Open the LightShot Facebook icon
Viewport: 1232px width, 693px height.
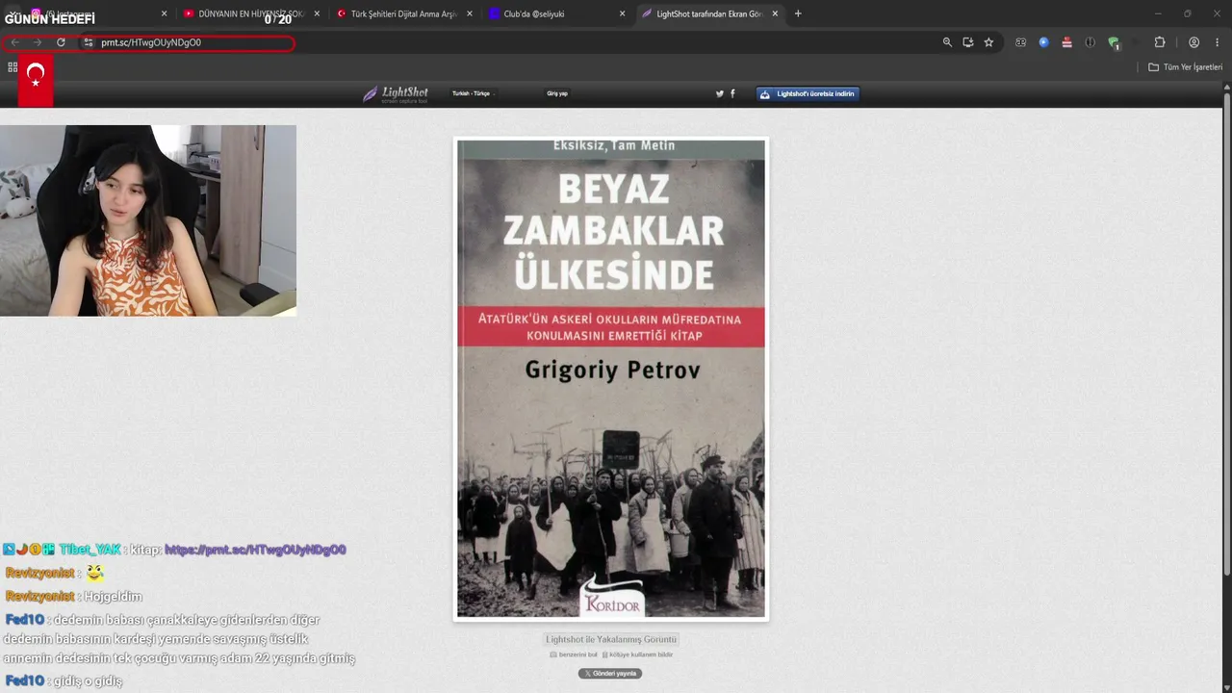point(732,93)
